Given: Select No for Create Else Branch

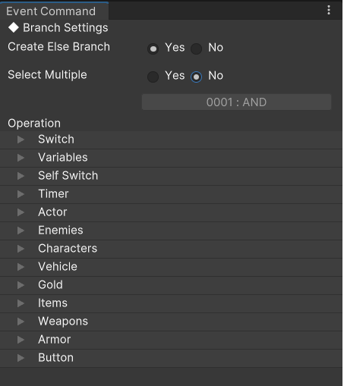Looking at the screenshot, I should pos(196,49).
